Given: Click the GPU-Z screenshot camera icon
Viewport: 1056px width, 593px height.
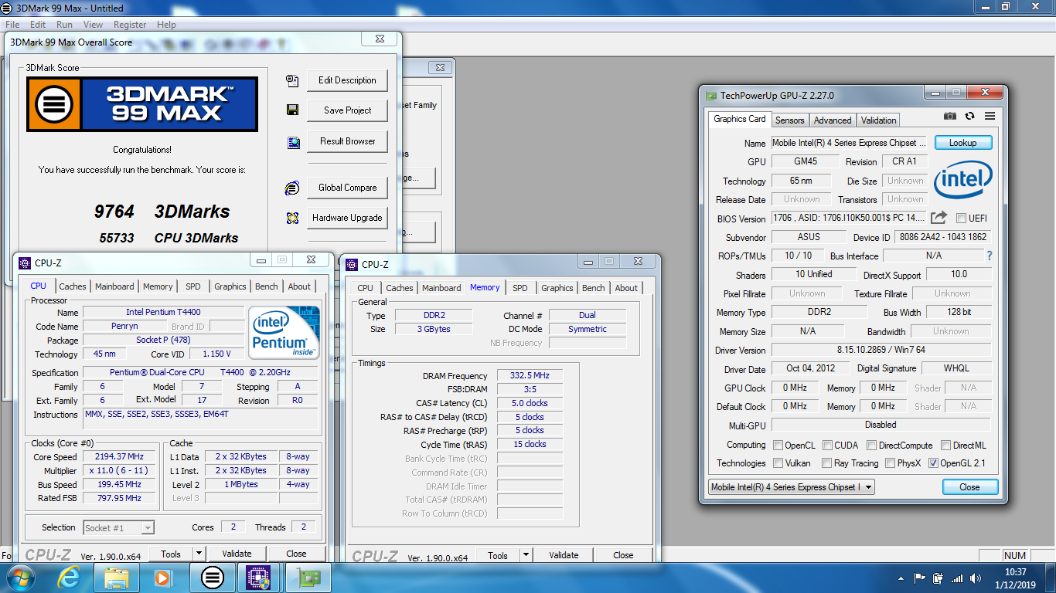Looking at the screenshot, I should (950, 117).
